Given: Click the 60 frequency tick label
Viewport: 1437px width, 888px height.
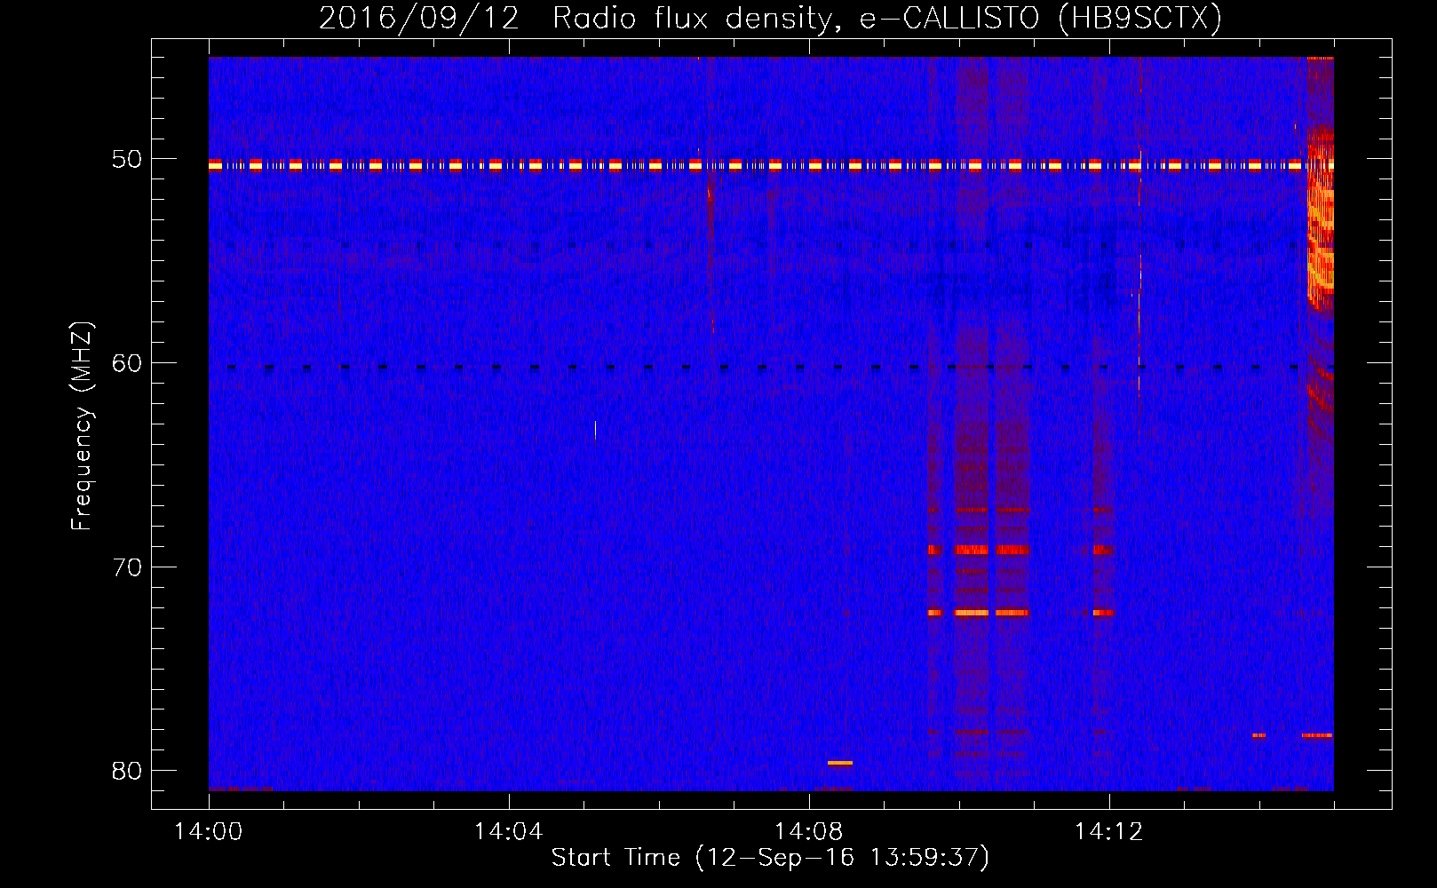Looking at the screenshot, I should pyautogui.click(x=127, y=363).
